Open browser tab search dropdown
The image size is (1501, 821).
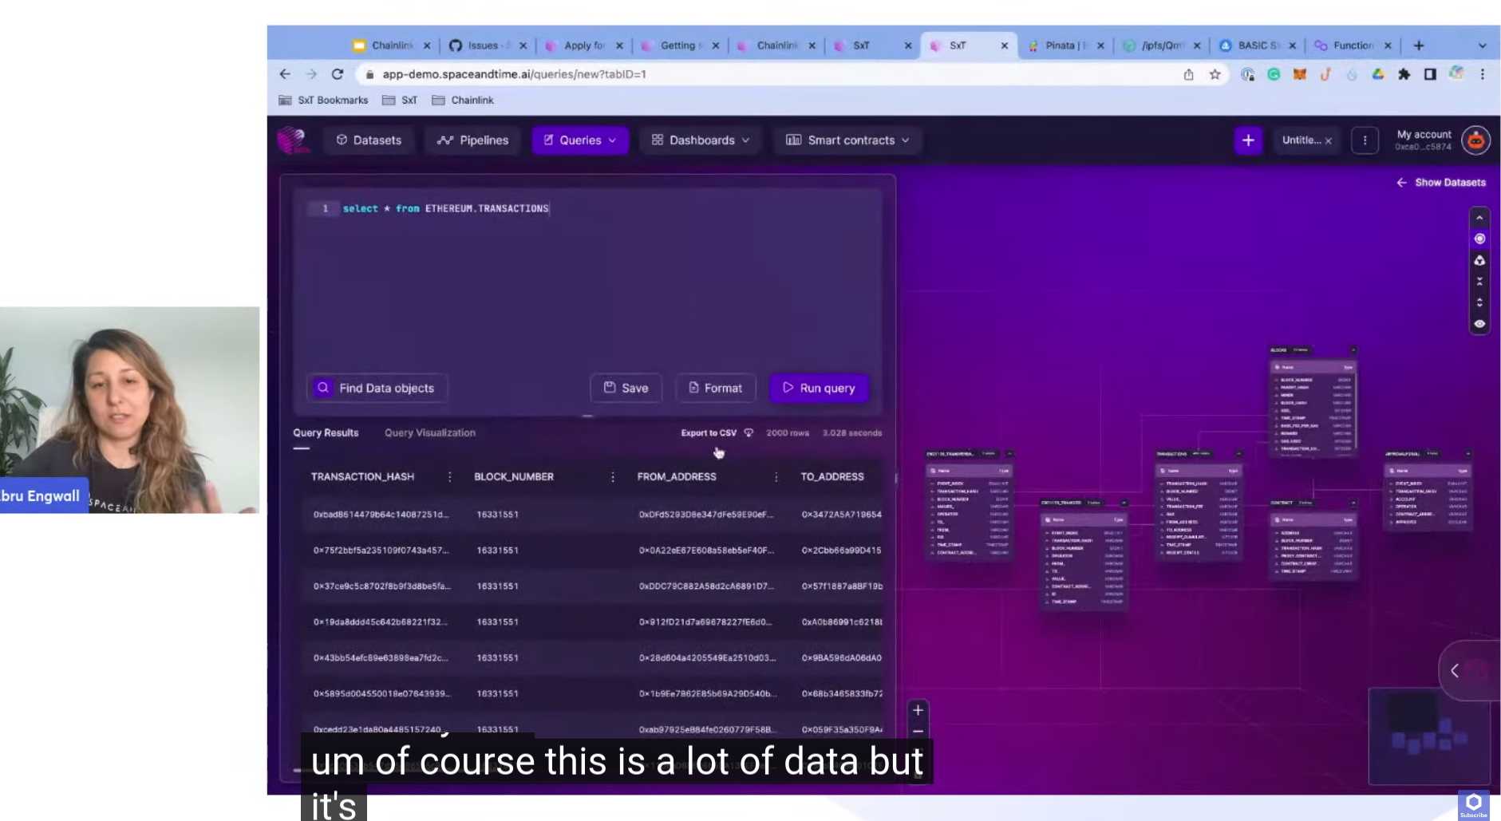[x=1483, y=45]
